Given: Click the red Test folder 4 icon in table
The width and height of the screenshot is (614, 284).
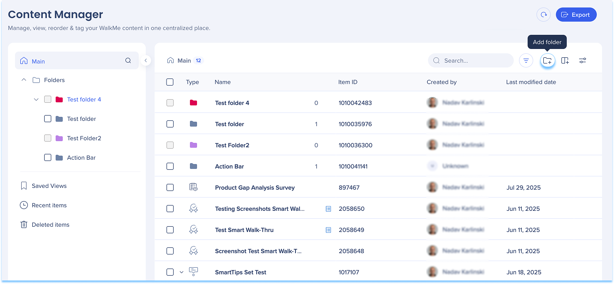Looking at the screenshot, I should click(x=193, y=103).
